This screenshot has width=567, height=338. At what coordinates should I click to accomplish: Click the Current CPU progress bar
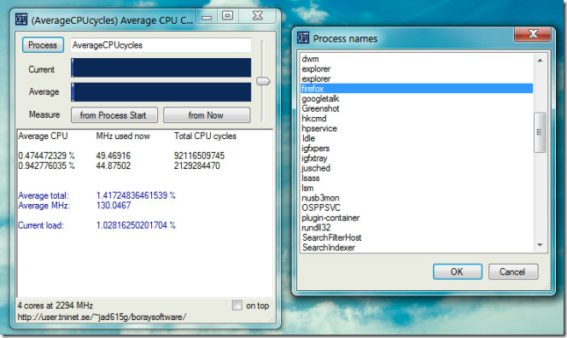[161, 67]
